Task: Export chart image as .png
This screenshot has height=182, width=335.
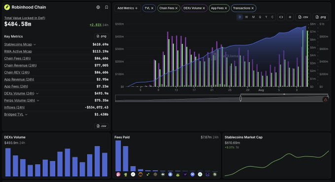Action: point(321,17)
